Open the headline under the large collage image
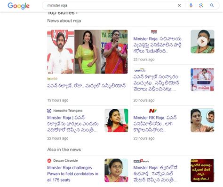The width and height of the screenshot is (223, 187). 87,86
